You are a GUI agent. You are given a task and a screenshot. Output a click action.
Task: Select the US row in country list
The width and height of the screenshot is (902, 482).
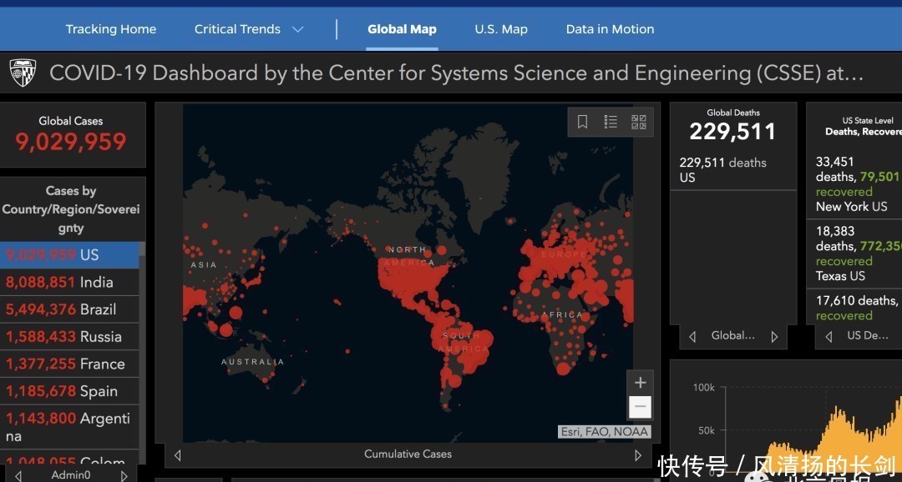[x=69, y=255]
